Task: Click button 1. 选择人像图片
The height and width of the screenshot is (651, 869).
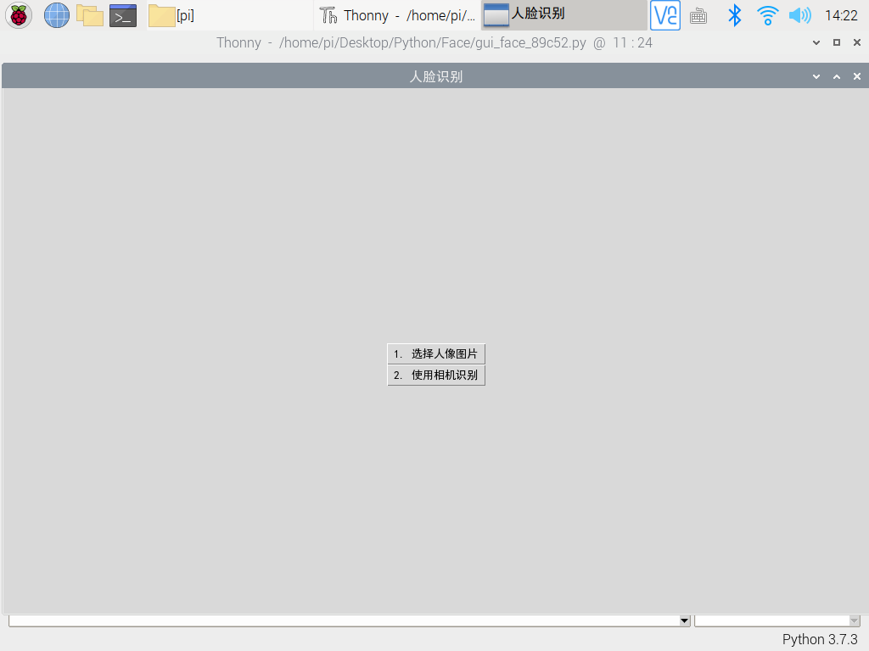Action: 436,353
